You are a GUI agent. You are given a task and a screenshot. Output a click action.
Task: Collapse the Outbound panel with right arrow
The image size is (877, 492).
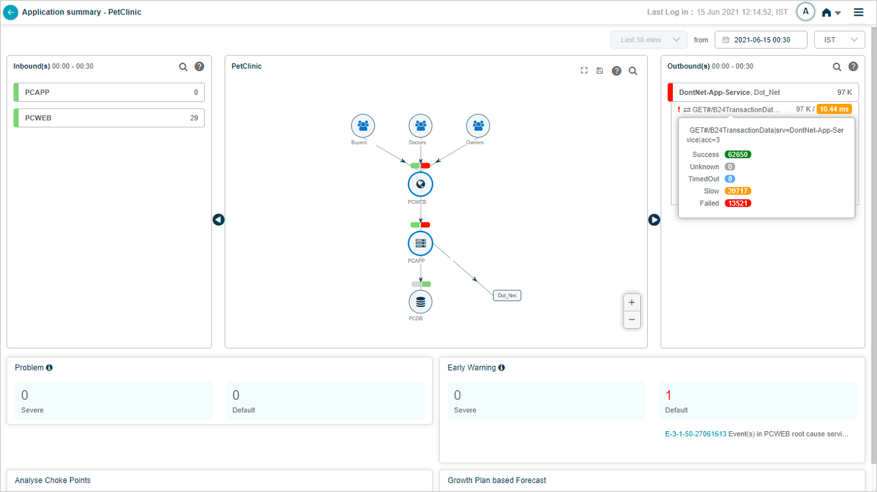pos(654,220)
